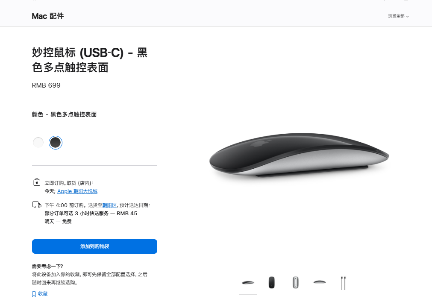432x299 pixels.
Task: Click the delivery truck icon
Action: tap(37, 205)
